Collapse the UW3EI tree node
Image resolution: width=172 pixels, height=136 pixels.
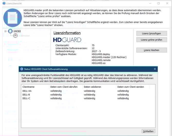point(5,31)
